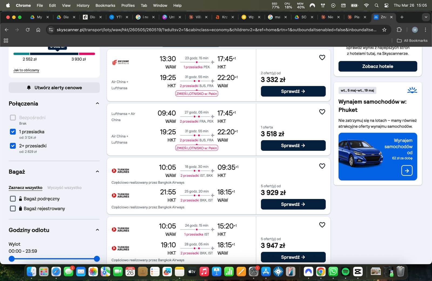Uncheck the 2+ przesiadki filter
Viewport: 432px width, 281px height.
[13, 146]
